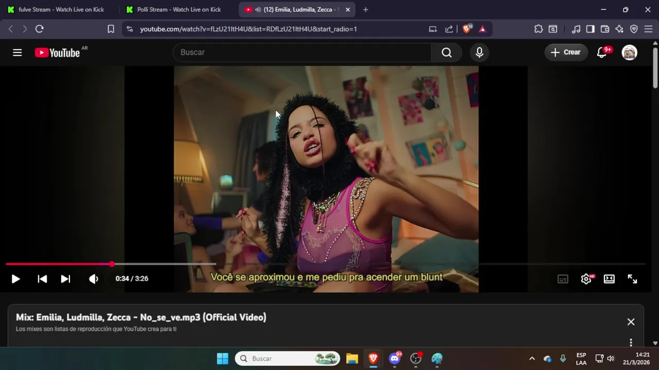Reload the current page
The width and height of the screenshot is (659, 370).
tap(39, 29)
